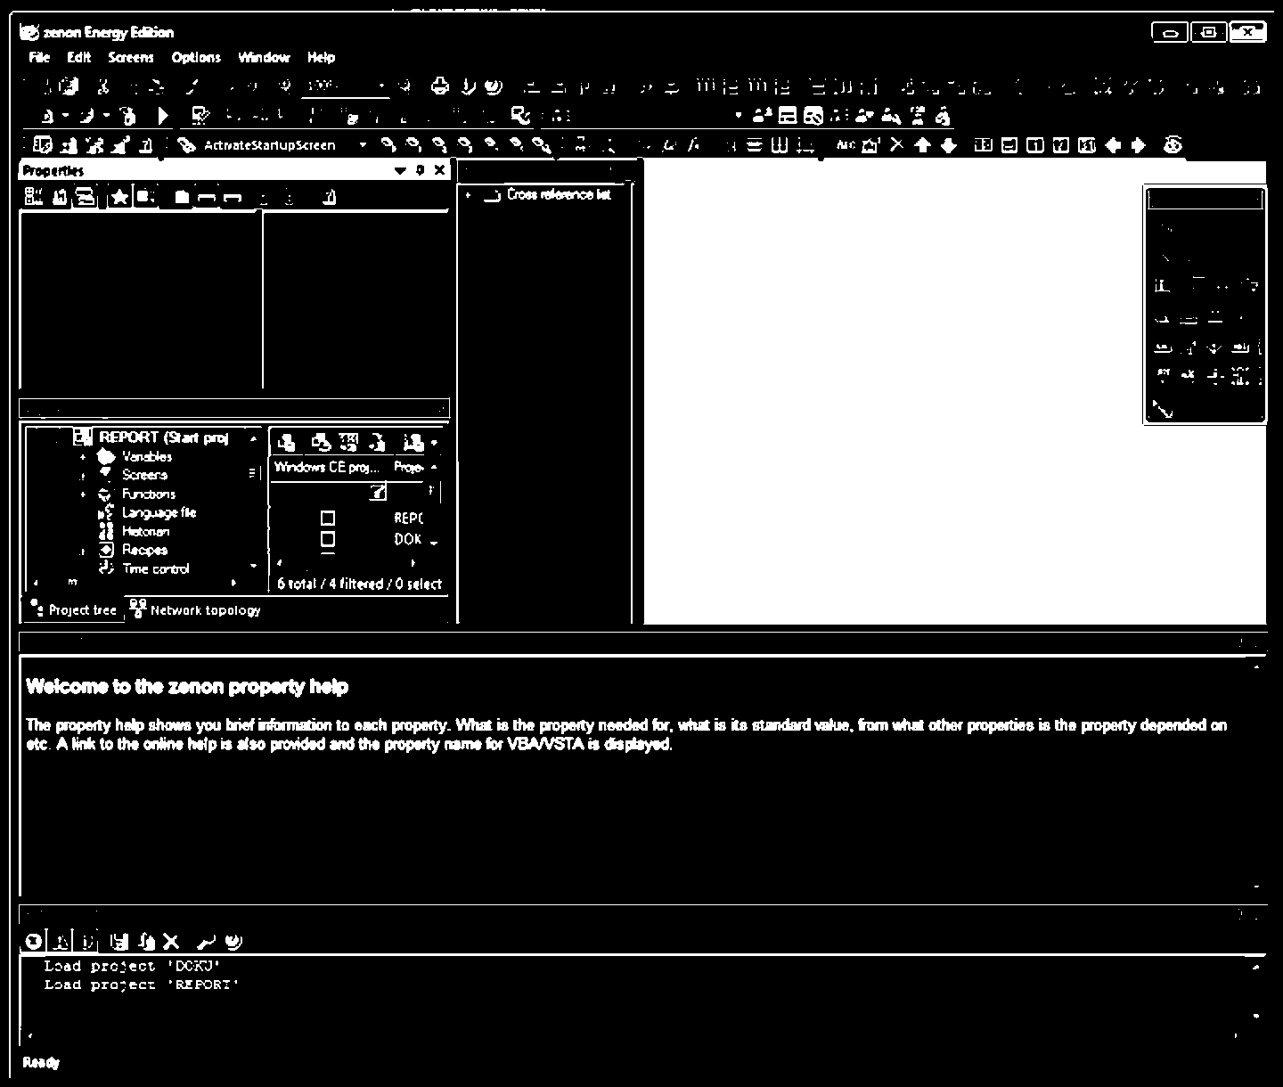
Task: Click the '6 total / 4 filtered' status text
Action: point(359,584)
